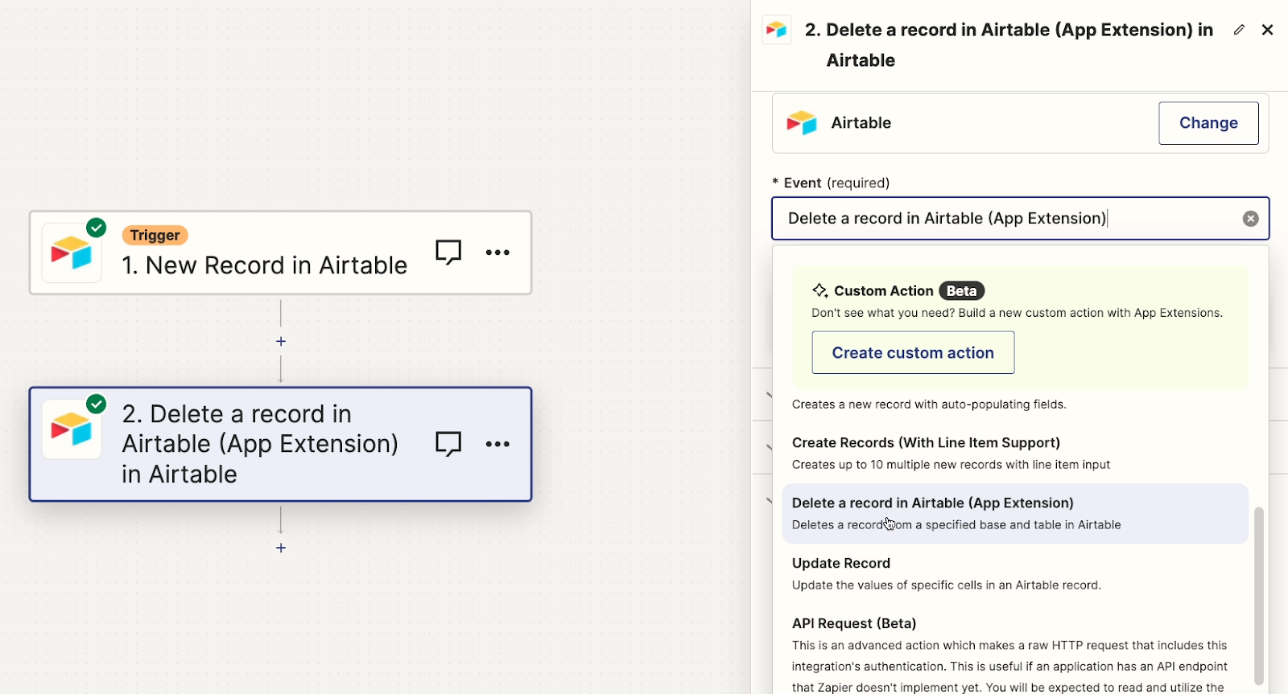Click the Beta badge next to Custom Action
This screenshot has height=694, width=1288.
(x=962, y=291)
